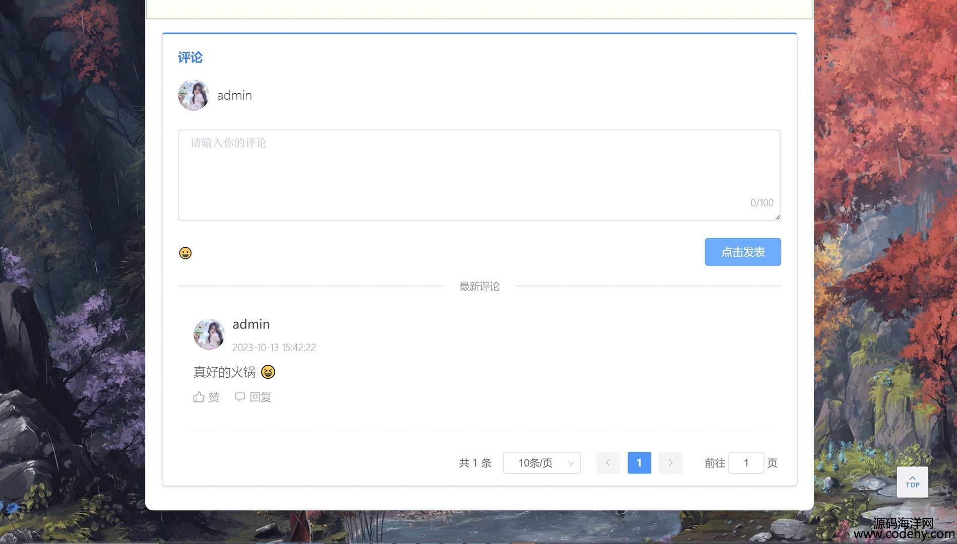The width and height of the screenshot is (957, 544).
Task: Select page number 1 in pagination
Action: (x=639, y=463)
